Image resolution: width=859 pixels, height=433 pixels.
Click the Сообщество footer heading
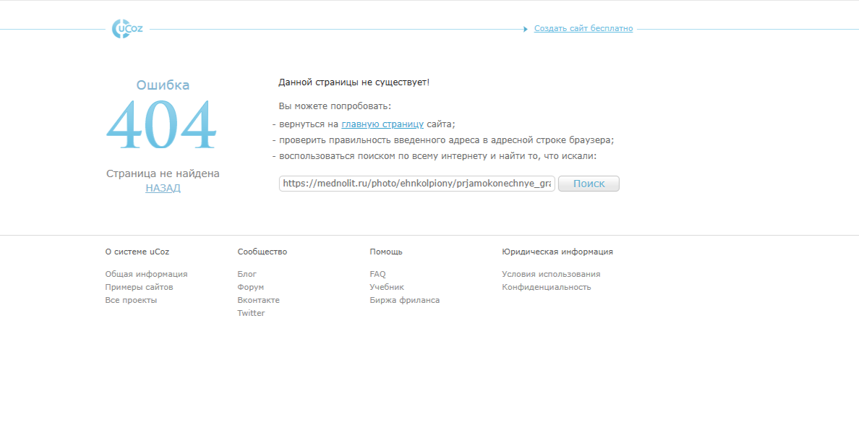262,252
